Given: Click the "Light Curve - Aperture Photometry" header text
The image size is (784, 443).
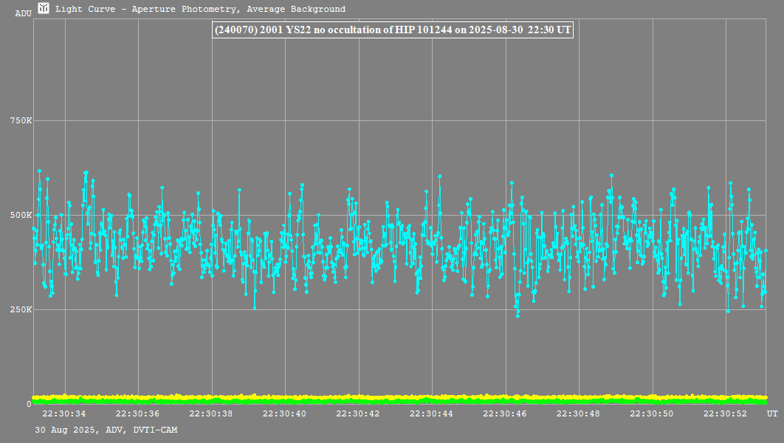Looking at the screenshot, I should click(200, 10).
